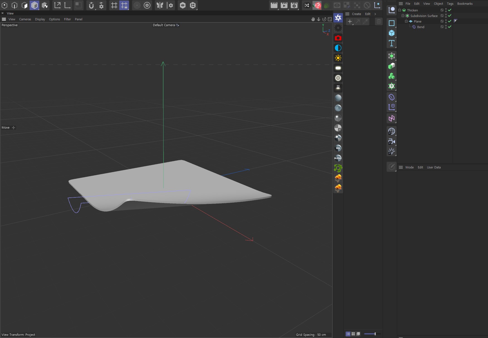Click Create in material manager
Image resolution: width=488 pixels, height=338 pixels.
(x=357, y=14)
